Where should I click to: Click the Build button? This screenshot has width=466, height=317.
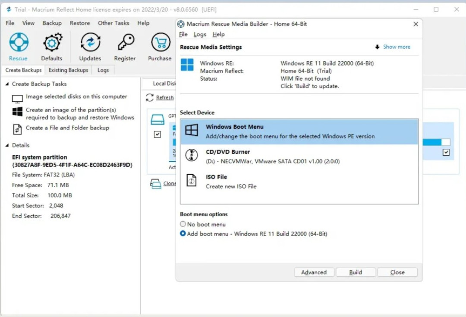coord(356,272)
